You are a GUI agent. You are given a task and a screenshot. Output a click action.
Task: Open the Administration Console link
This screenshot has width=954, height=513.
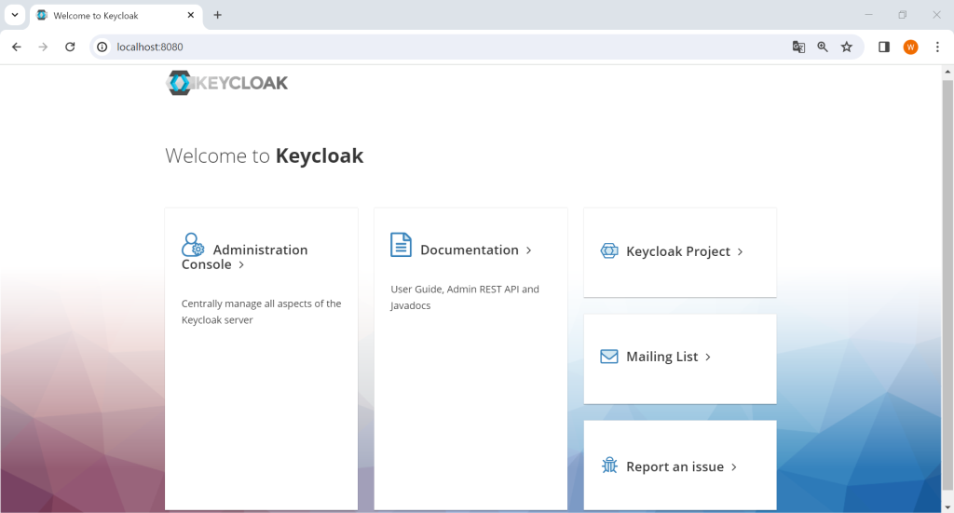245,257
